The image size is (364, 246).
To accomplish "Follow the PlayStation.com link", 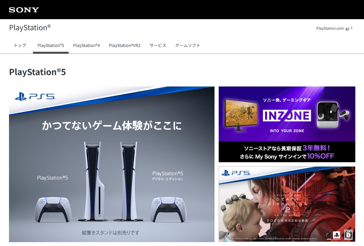I will click(x=330, y=28).
